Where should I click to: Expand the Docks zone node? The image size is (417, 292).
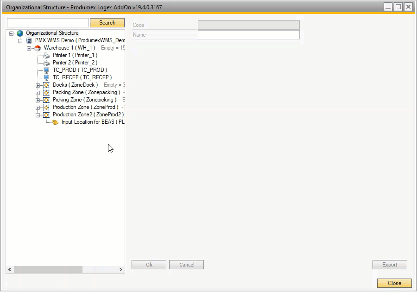pyautogui.click(x=38, y=85)
